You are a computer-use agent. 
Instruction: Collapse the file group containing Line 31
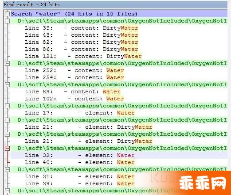coord(7,169)
